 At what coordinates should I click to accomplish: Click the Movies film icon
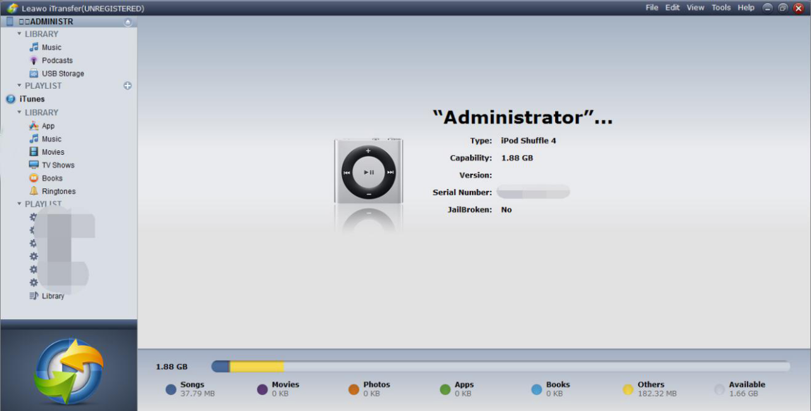(x=34, y=152)
